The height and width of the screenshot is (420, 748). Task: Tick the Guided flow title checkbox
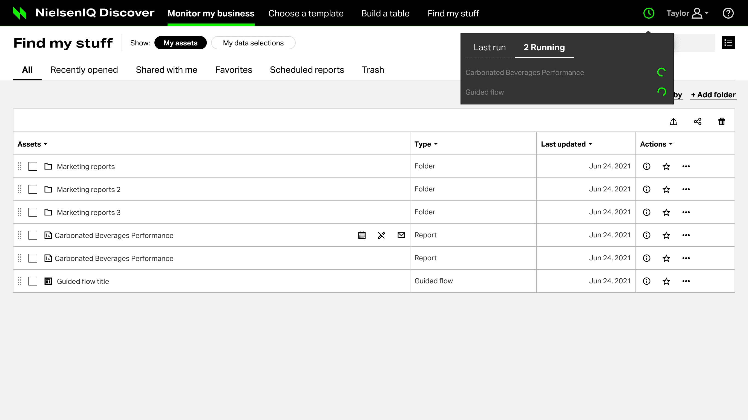point(33,281)
